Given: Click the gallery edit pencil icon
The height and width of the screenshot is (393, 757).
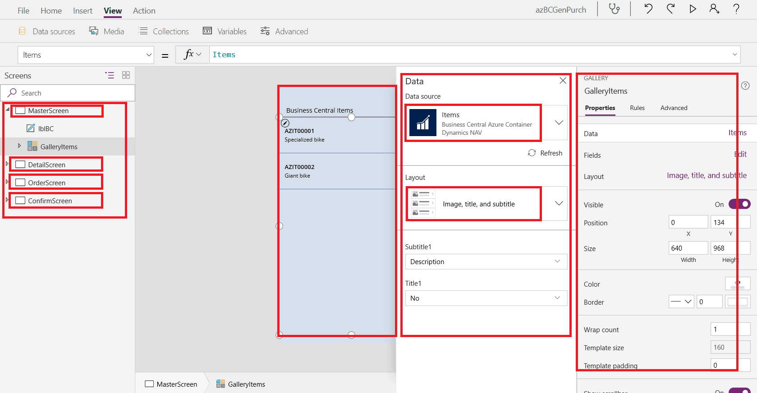Looking at the screenshot, I should click(x=285, y=123).
